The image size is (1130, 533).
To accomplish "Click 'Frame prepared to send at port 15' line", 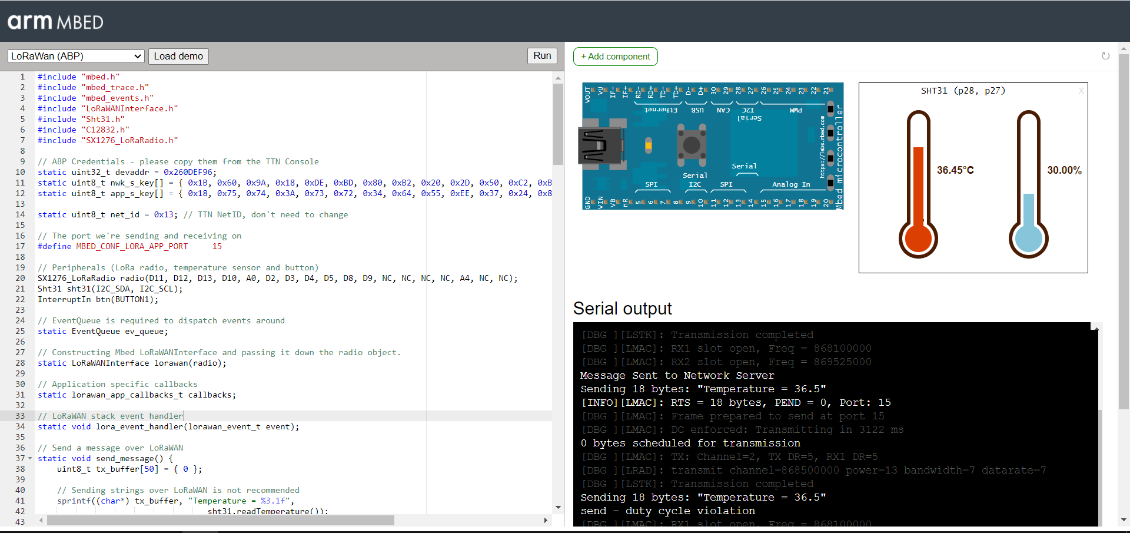I will pyautogui.click(x=733, y=416).
